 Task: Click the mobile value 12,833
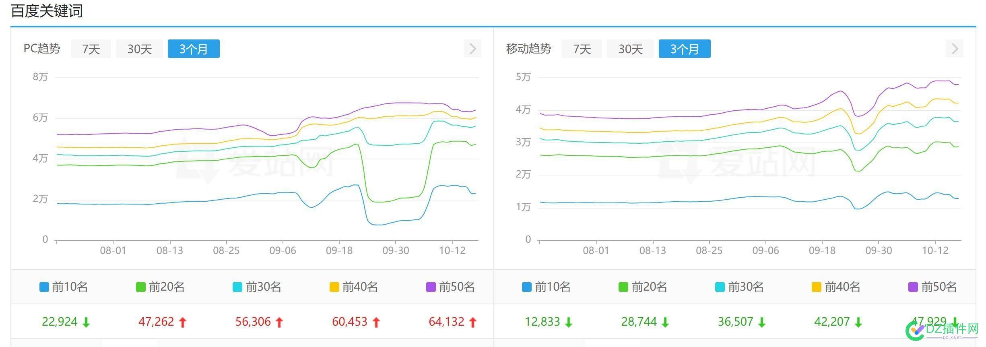[x=542, y=322]
